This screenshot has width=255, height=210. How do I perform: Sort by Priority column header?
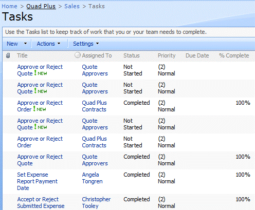[x=167, y=55]
